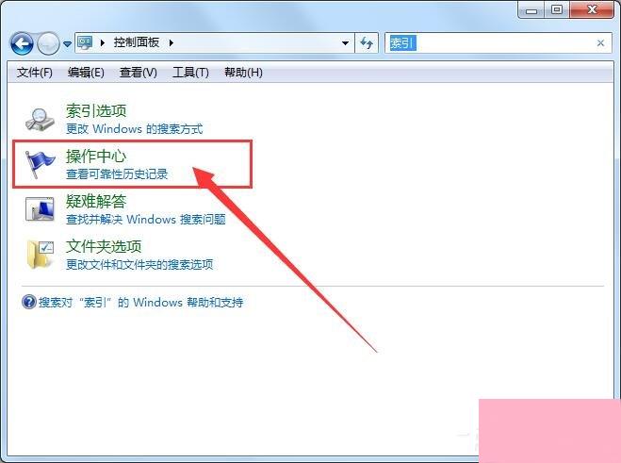Open 操作中心 heading link
621x463 pixels.
(x=96, y=156)
